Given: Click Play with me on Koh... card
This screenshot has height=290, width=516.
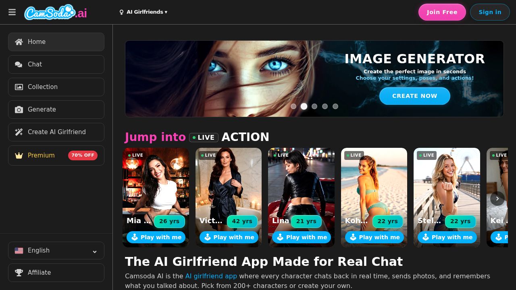Looking at the screenshot, I should click(375, 237).
